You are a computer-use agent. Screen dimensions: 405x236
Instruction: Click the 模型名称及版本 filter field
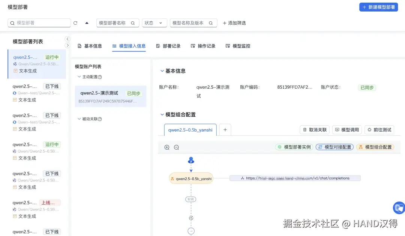tap(193, 23)
